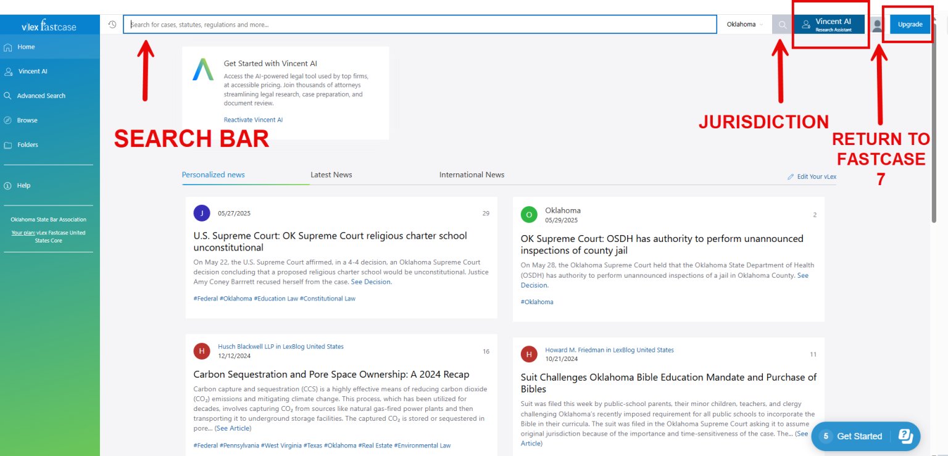Click the Howard M. Friedman in LexBlog link
948x456 pixels.
pyautogui.click(x=609, y=350)
